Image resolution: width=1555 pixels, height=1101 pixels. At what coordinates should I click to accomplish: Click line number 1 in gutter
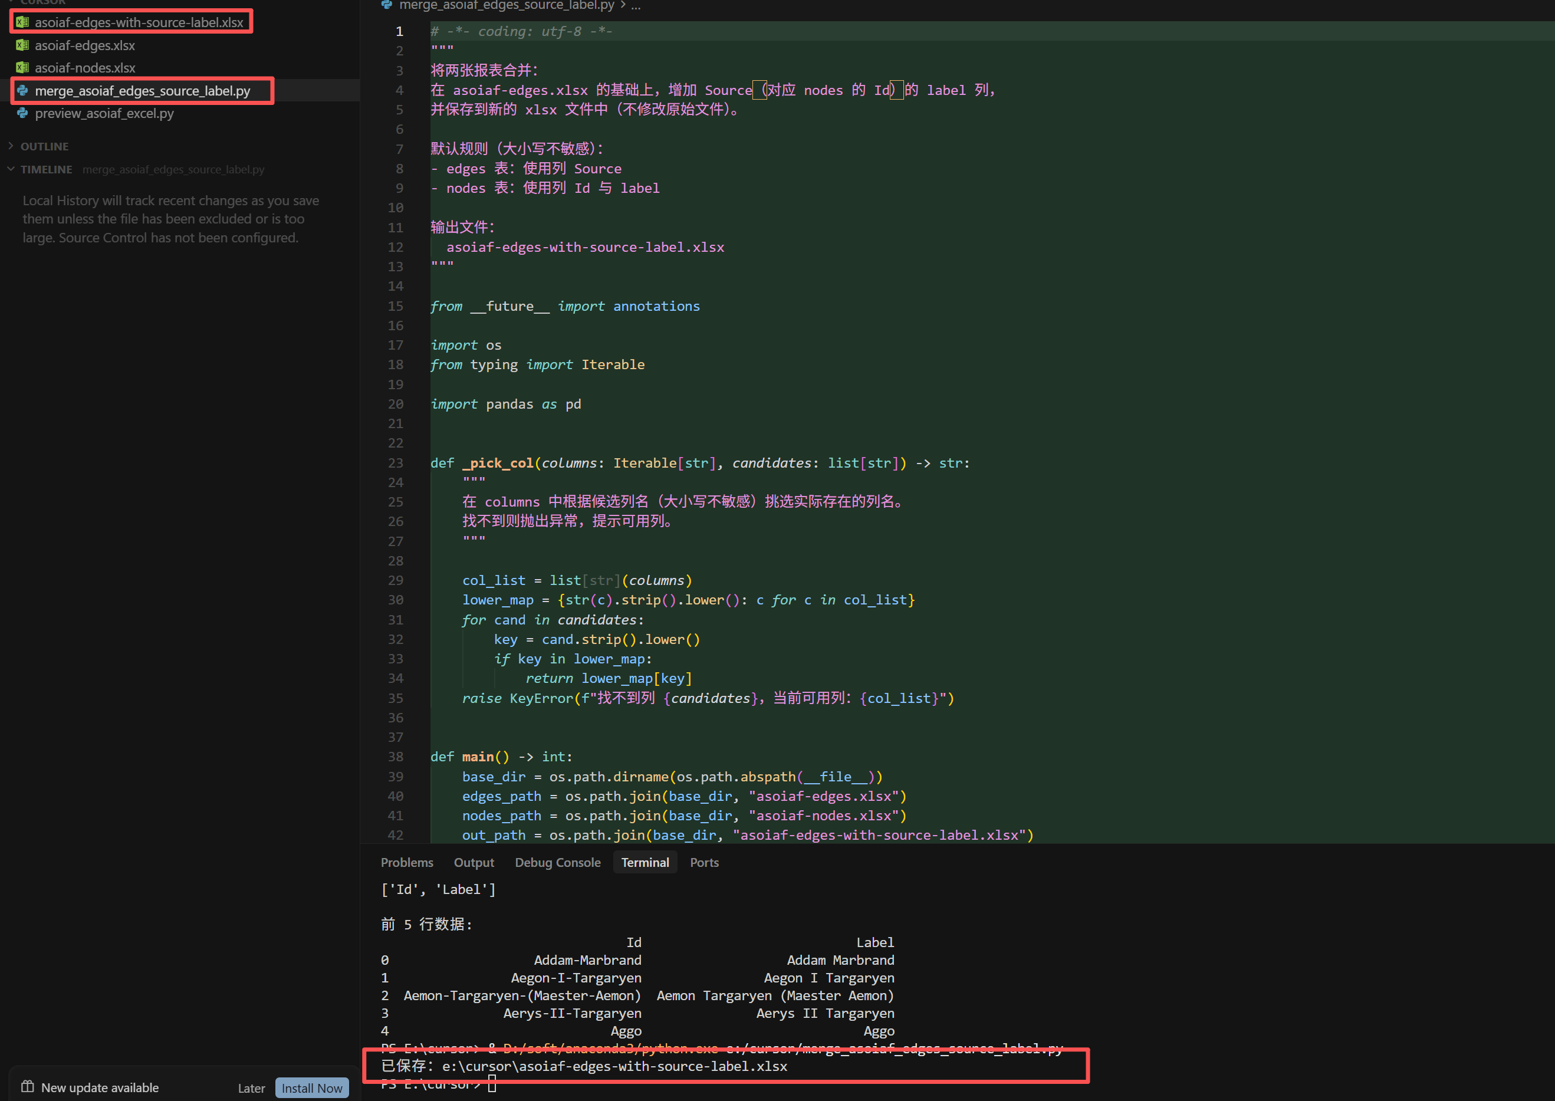pyautogui.click(x=399, y=31)
